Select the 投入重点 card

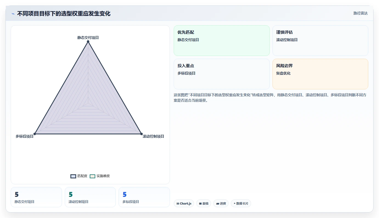(x=222, y=74)
